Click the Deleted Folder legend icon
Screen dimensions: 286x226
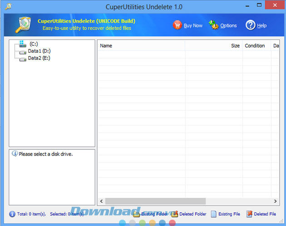[x=174, y=214]
